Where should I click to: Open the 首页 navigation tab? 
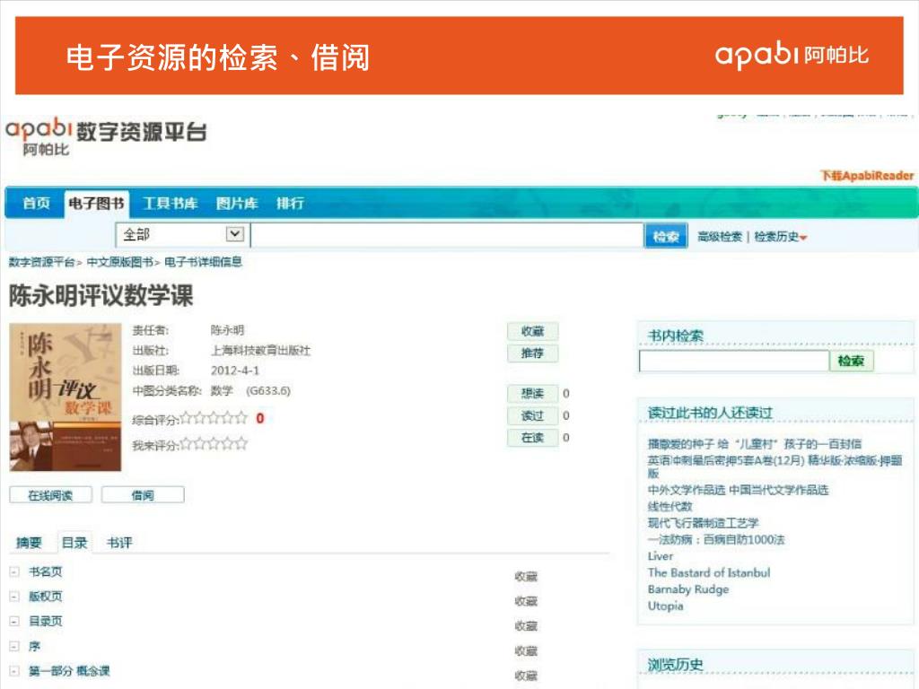(36, 203)
